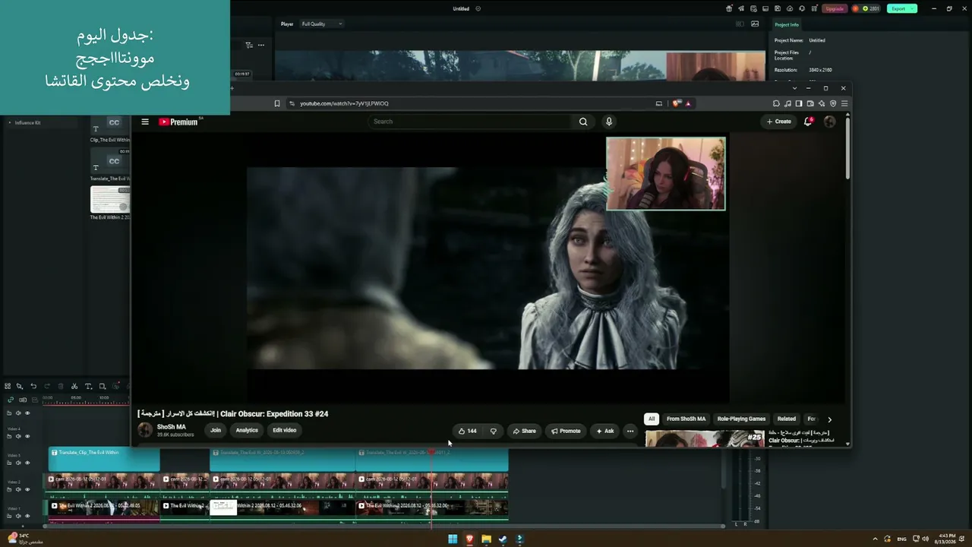Image resolution: width=972 pixels, height=547 pixels.
Task: Mute the Video 4 track speaker icon
Action: tap(18, 436)
